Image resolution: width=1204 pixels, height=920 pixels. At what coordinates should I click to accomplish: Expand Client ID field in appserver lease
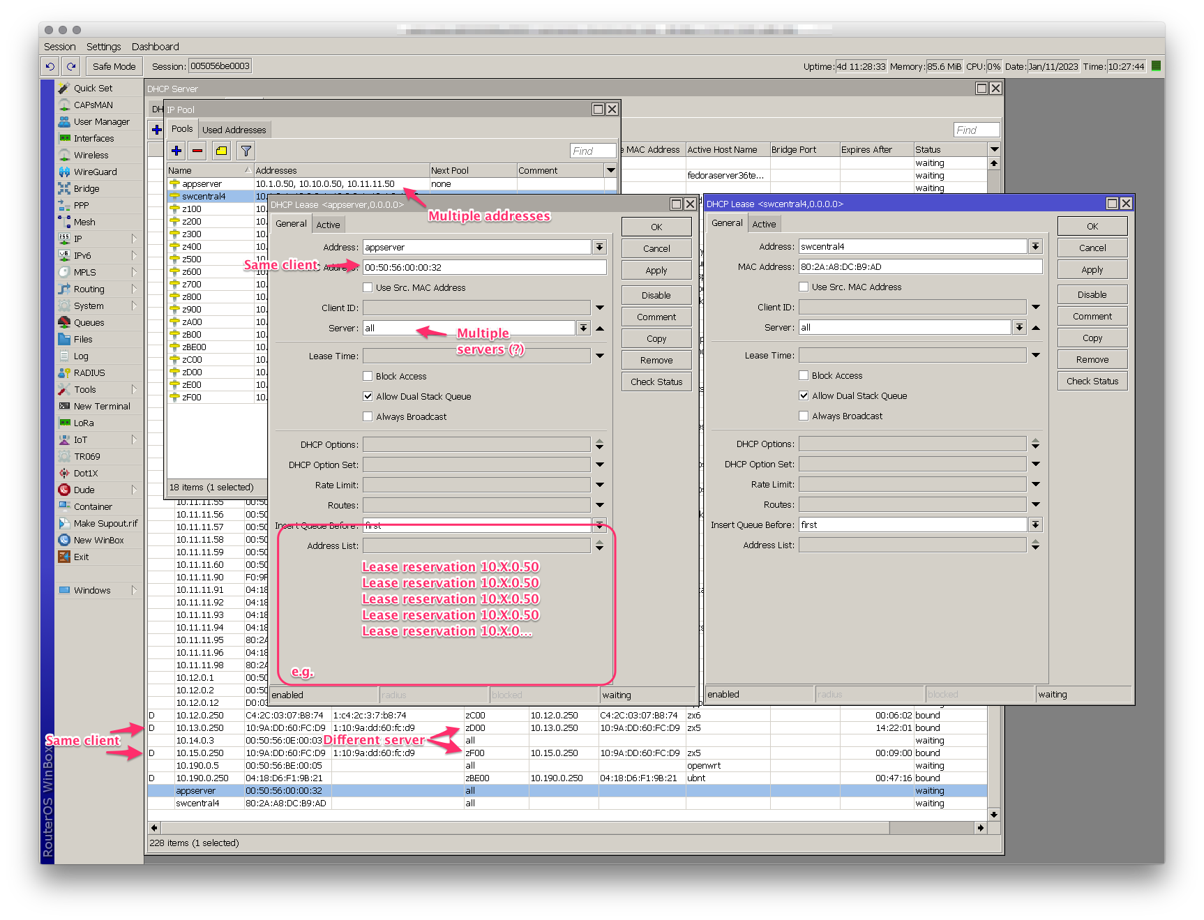coord(600,308)
